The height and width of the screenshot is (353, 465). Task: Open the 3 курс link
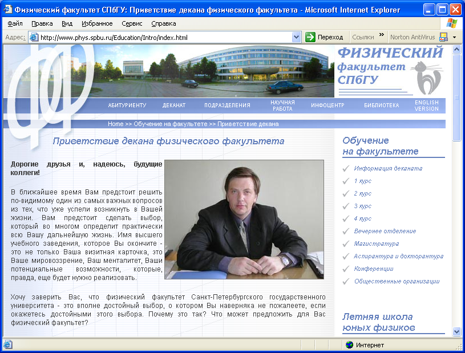click(363, 206)
